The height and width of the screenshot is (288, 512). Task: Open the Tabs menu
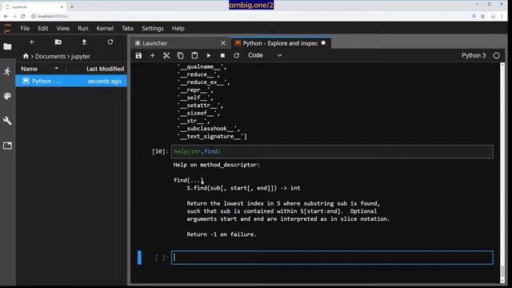click(x=128, y=29)
